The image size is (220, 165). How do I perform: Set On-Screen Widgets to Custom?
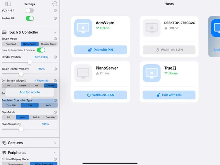pyautogui.click(x=51, y=86)
